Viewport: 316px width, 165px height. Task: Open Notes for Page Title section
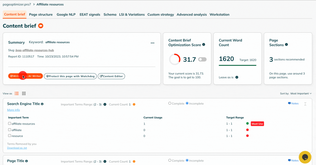(293, 160)
